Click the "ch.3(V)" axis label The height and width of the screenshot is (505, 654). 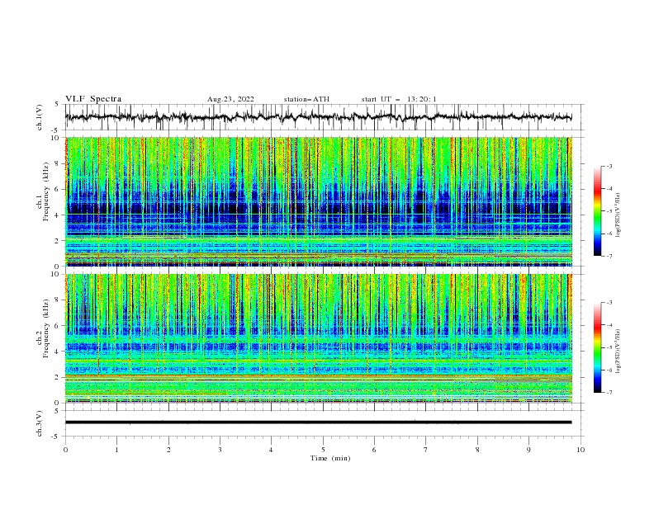[x=40, y=423]
